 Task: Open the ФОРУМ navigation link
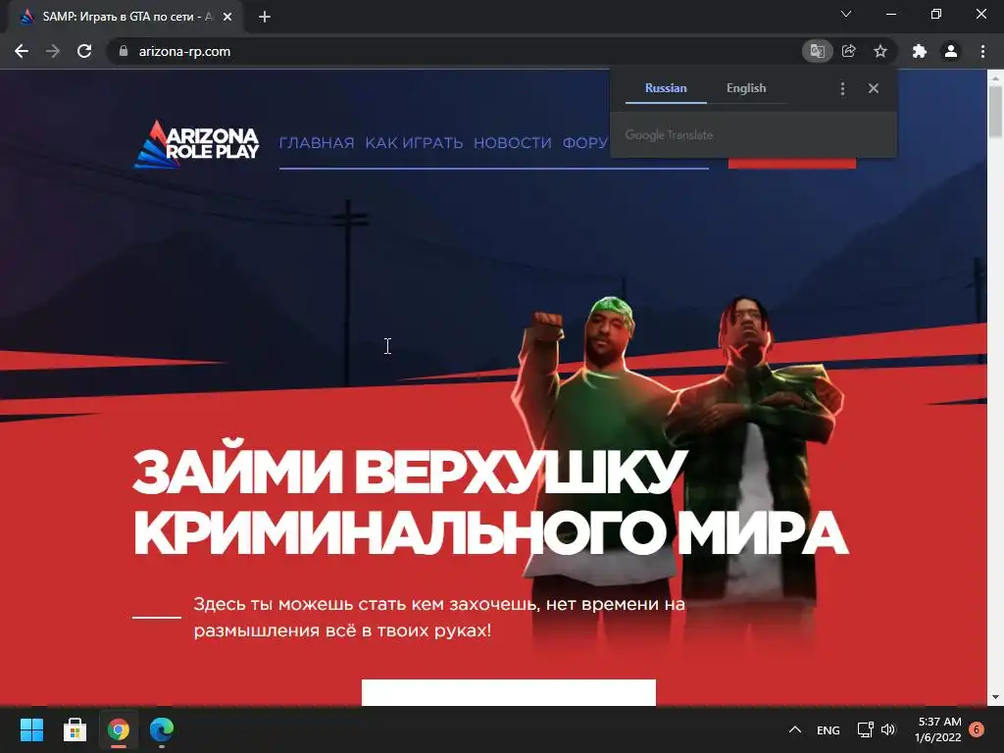(585, 143)
